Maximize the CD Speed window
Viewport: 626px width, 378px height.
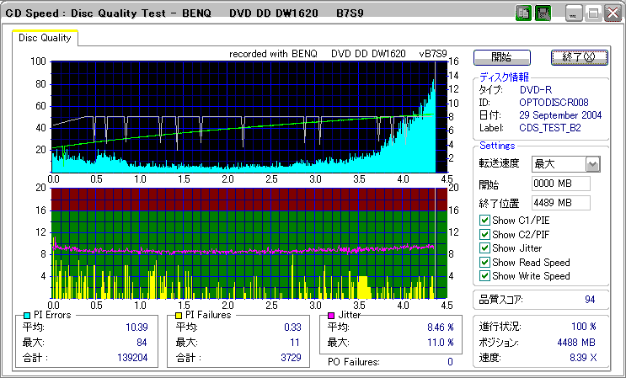[x=593, y=13]
